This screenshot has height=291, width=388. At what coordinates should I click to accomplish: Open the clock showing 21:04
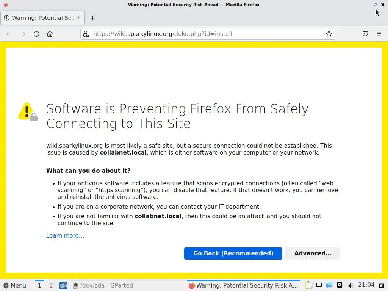coord(366,285)
